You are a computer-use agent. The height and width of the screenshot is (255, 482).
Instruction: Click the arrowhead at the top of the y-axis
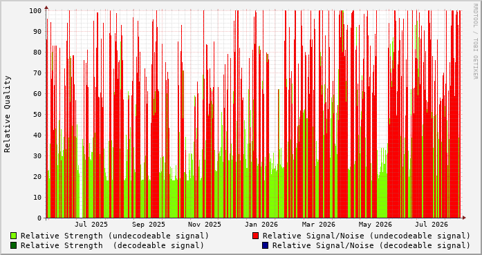(x=46, y=7)
